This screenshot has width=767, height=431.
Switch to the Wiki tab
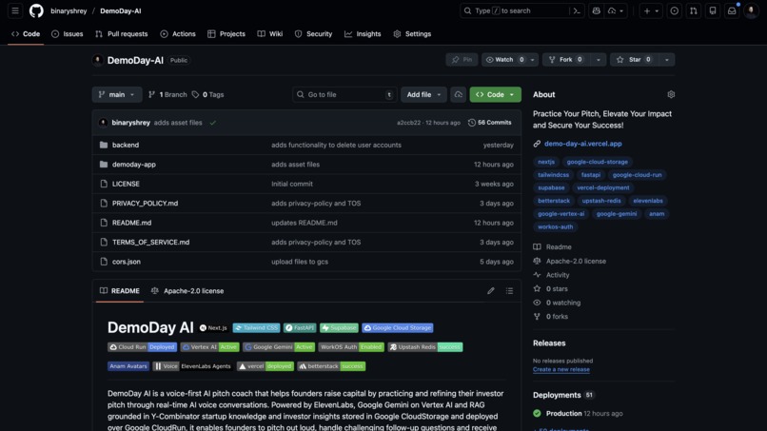[270, 33]
